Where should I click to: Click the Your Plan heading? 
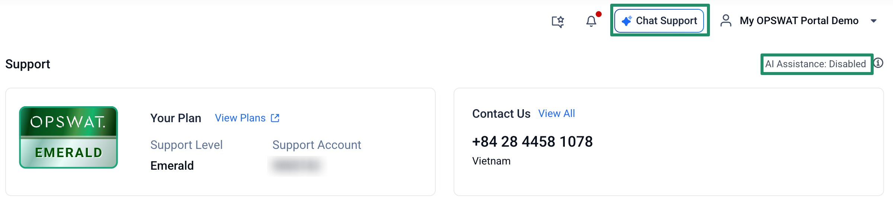(x=176, y=118)
